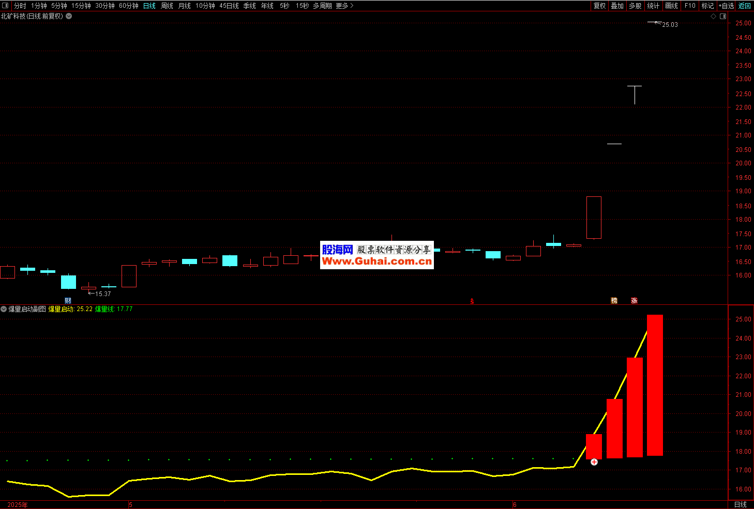Screen dimensions: 754x509
Task: Open the 统计 statistics button
Action: pyautogui.click(x=653, y=6)
